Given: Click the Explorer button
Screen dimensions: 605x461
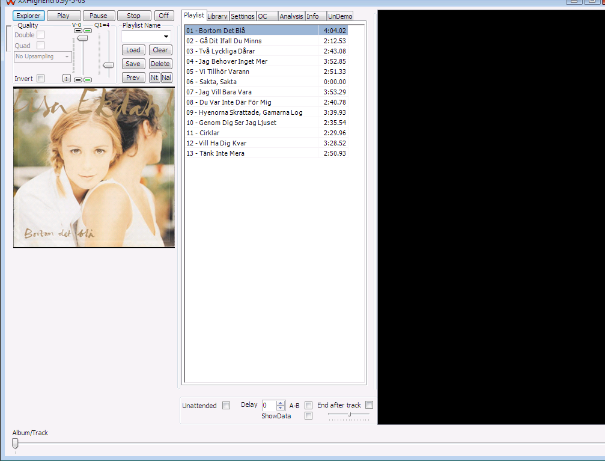Looking at the screenshot, I should pyautogui.click(x=29, y=16).
